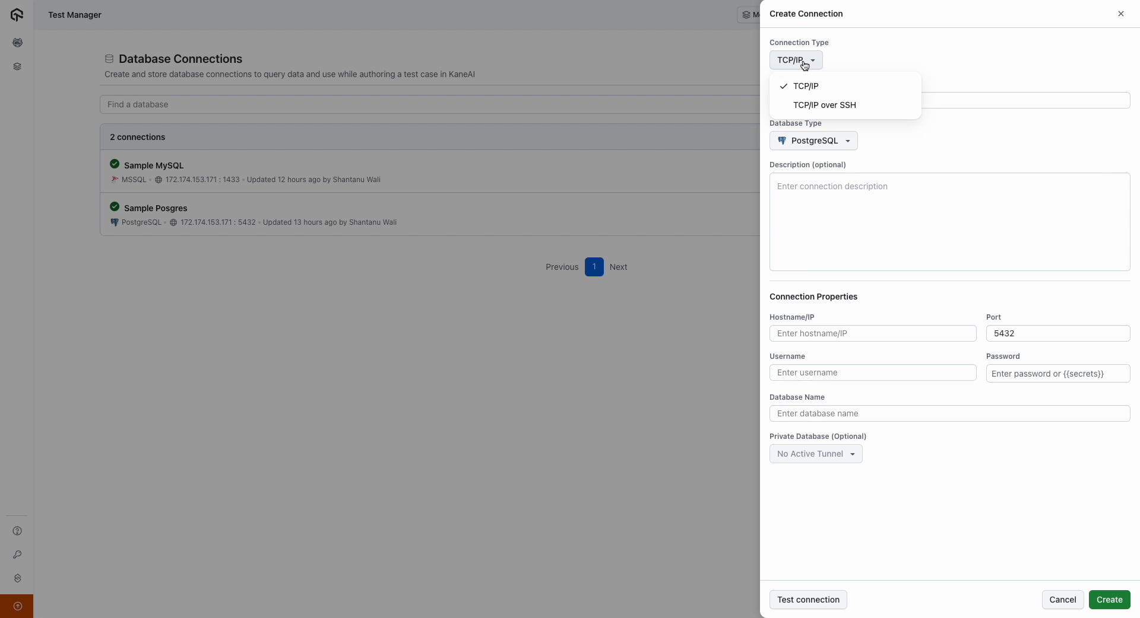1140x618 pixels.
Task: Click the Hostname/IP input field
Action: coord(873,333)
